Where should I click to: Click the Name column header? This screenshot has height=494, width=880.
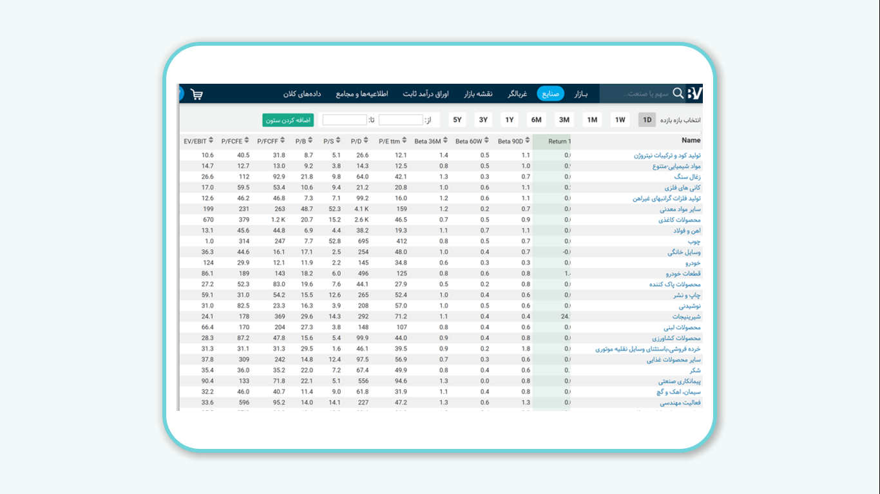tap(691, 140)
